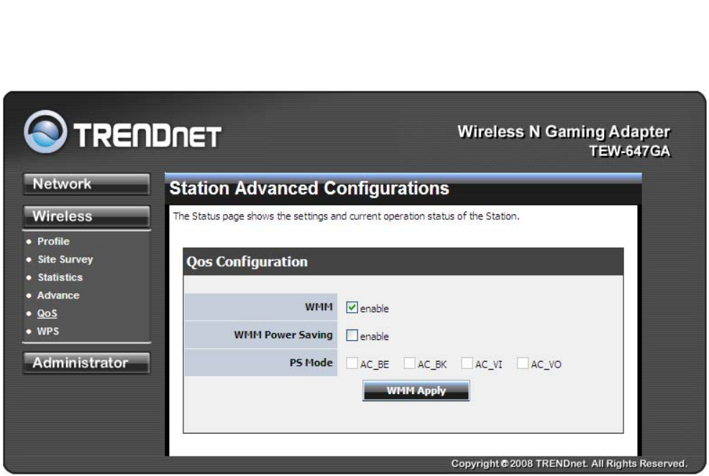Click the Qos Configuration heading
The width and height of the screenshot is (709, 476).
(247, 262)
